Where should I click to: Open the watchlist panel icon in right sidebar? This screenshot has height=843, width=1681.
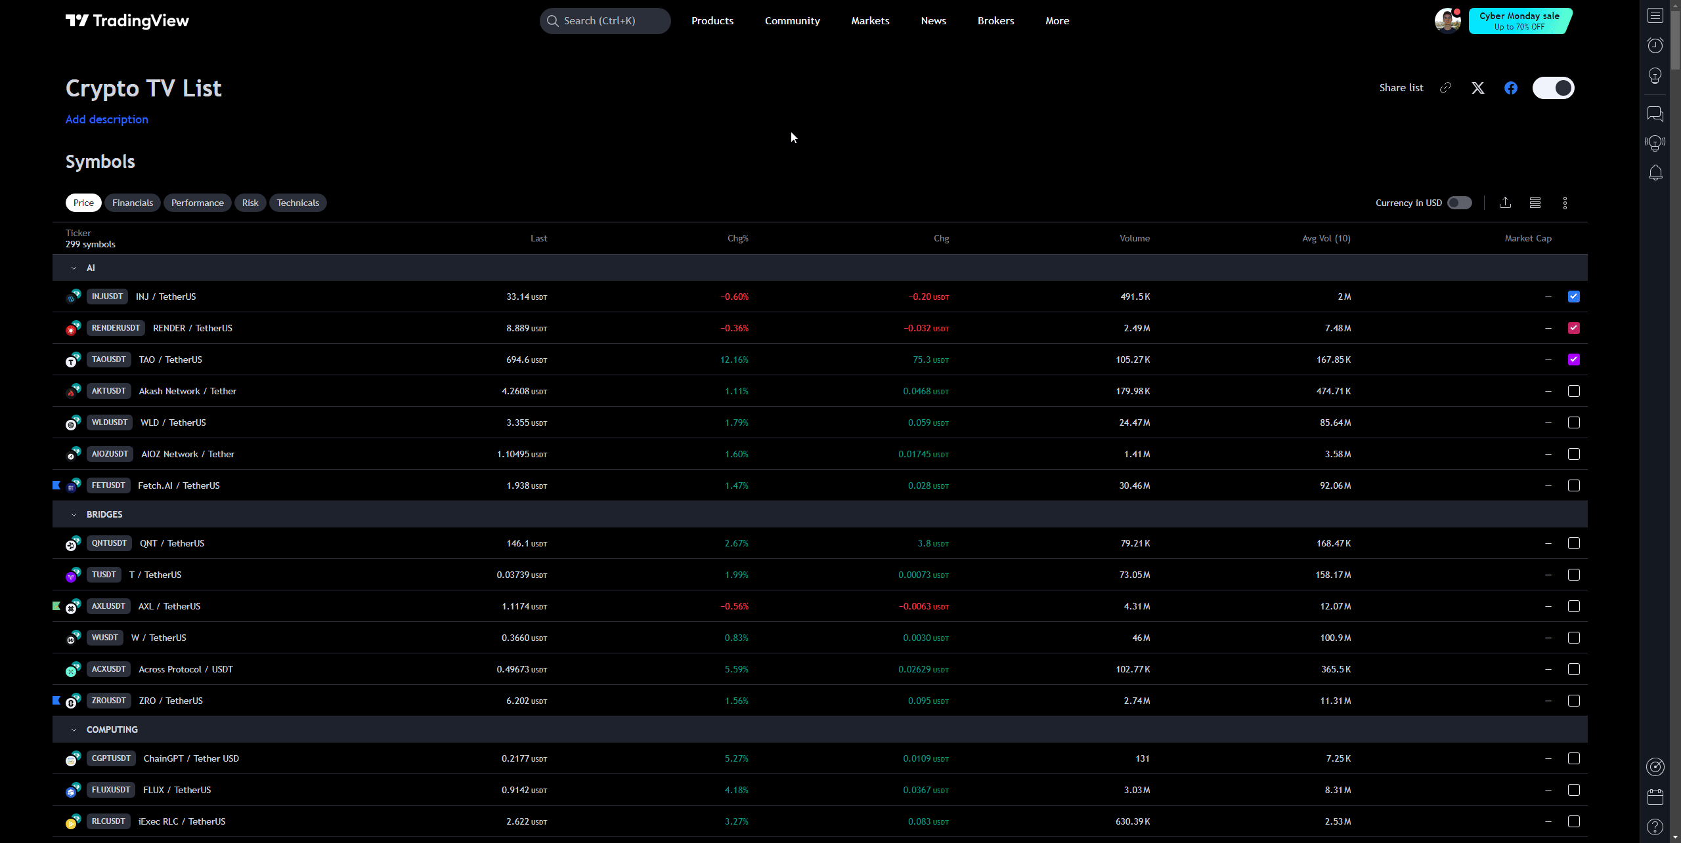[x=1655, y=16]
